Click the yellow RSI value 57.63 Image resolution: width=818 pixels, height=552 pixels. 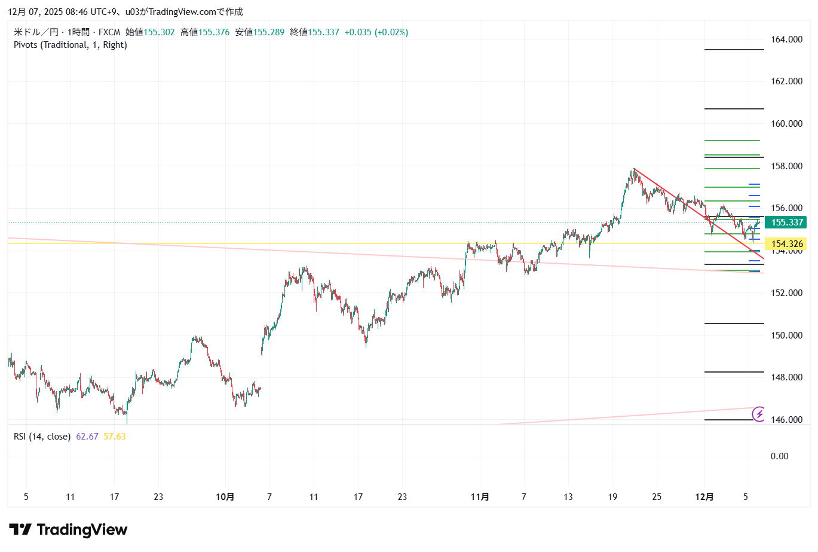115,437
